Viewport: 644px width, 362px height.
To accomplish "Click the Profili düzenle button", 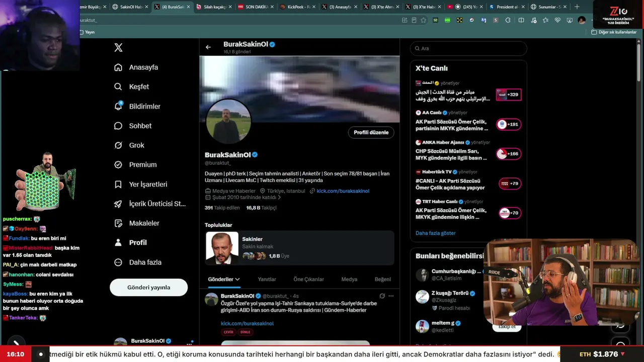I will [371, 132].
